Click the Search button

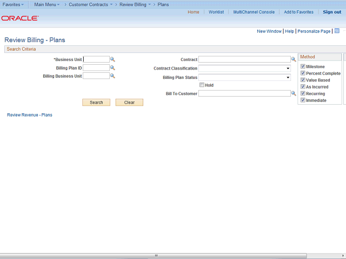tap(96, 103)
